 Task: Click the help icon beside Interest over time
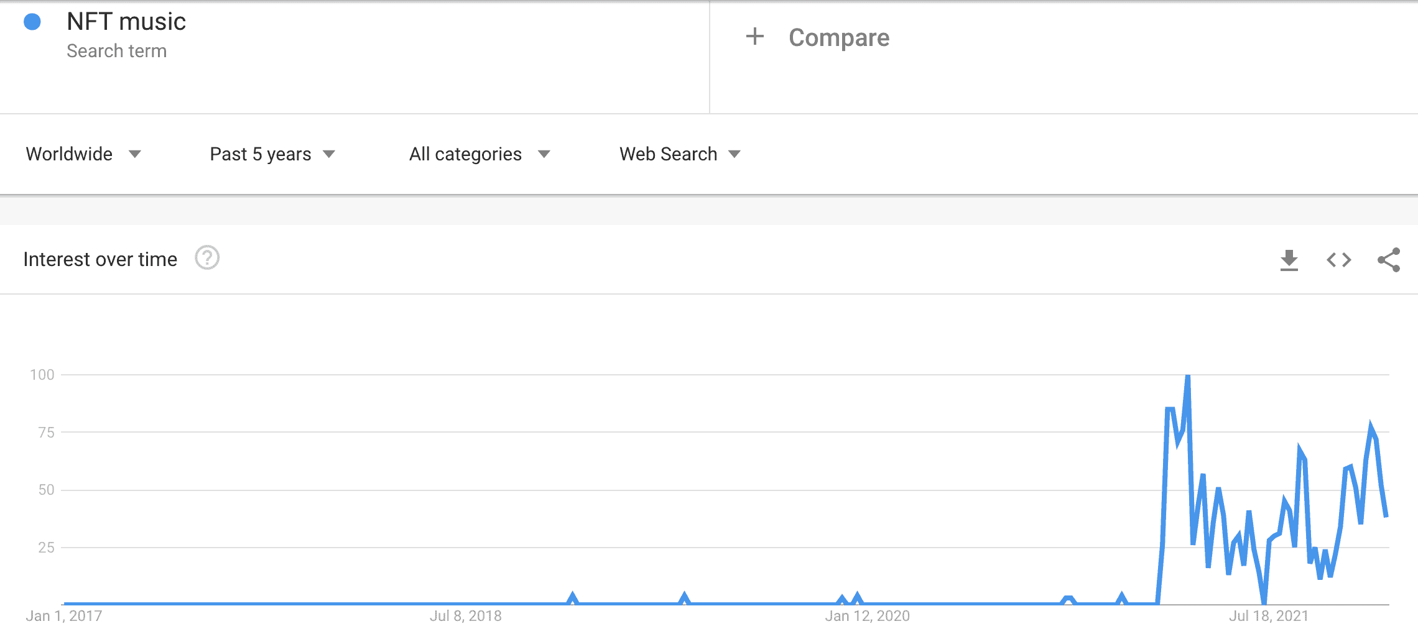pyautogui.click(x=207, y=259)
